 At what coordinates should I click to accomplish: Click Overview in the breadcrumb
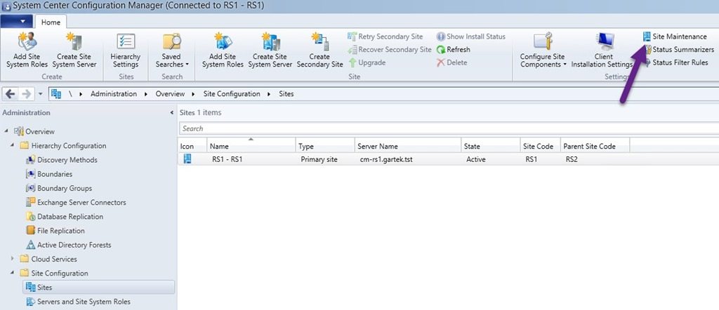coord(170,94)
